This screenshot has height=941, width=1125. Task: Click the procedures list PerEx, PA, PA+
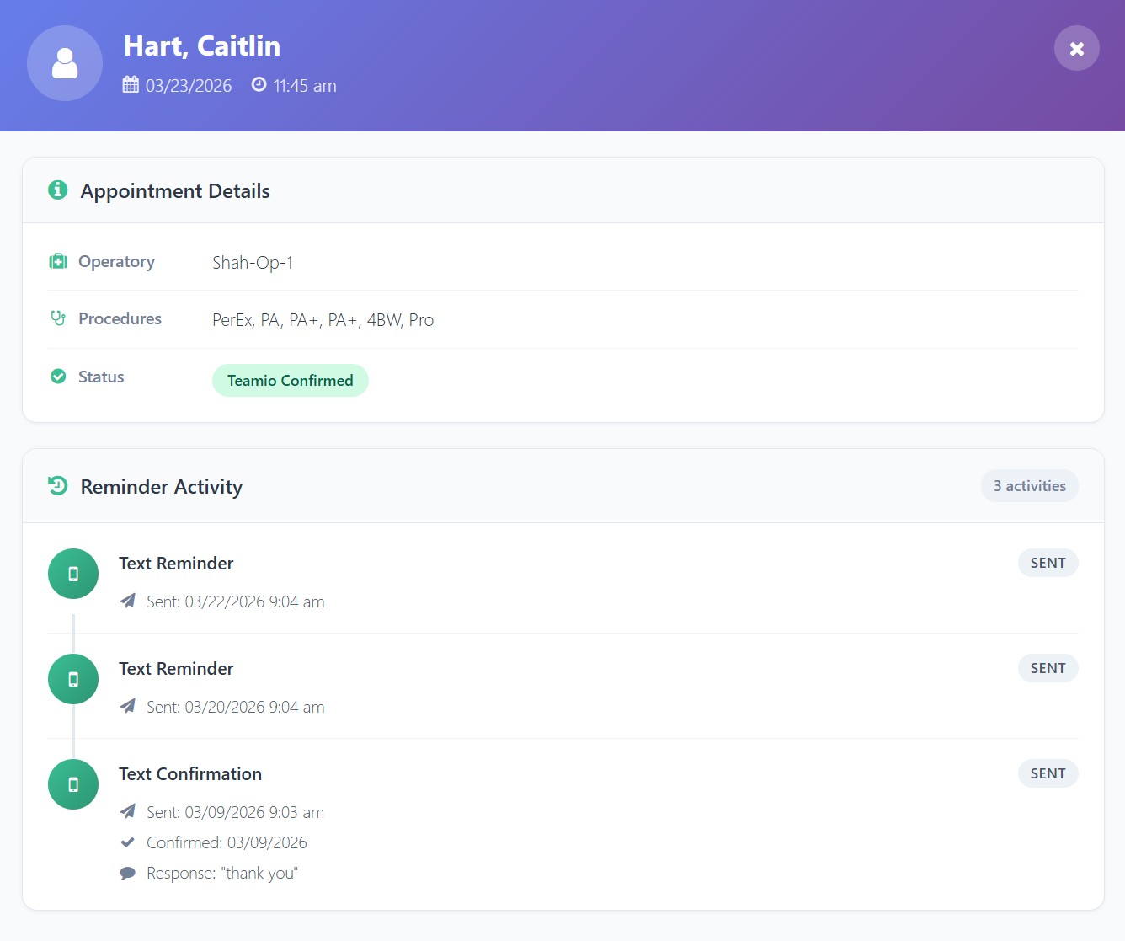click(323, 320)
